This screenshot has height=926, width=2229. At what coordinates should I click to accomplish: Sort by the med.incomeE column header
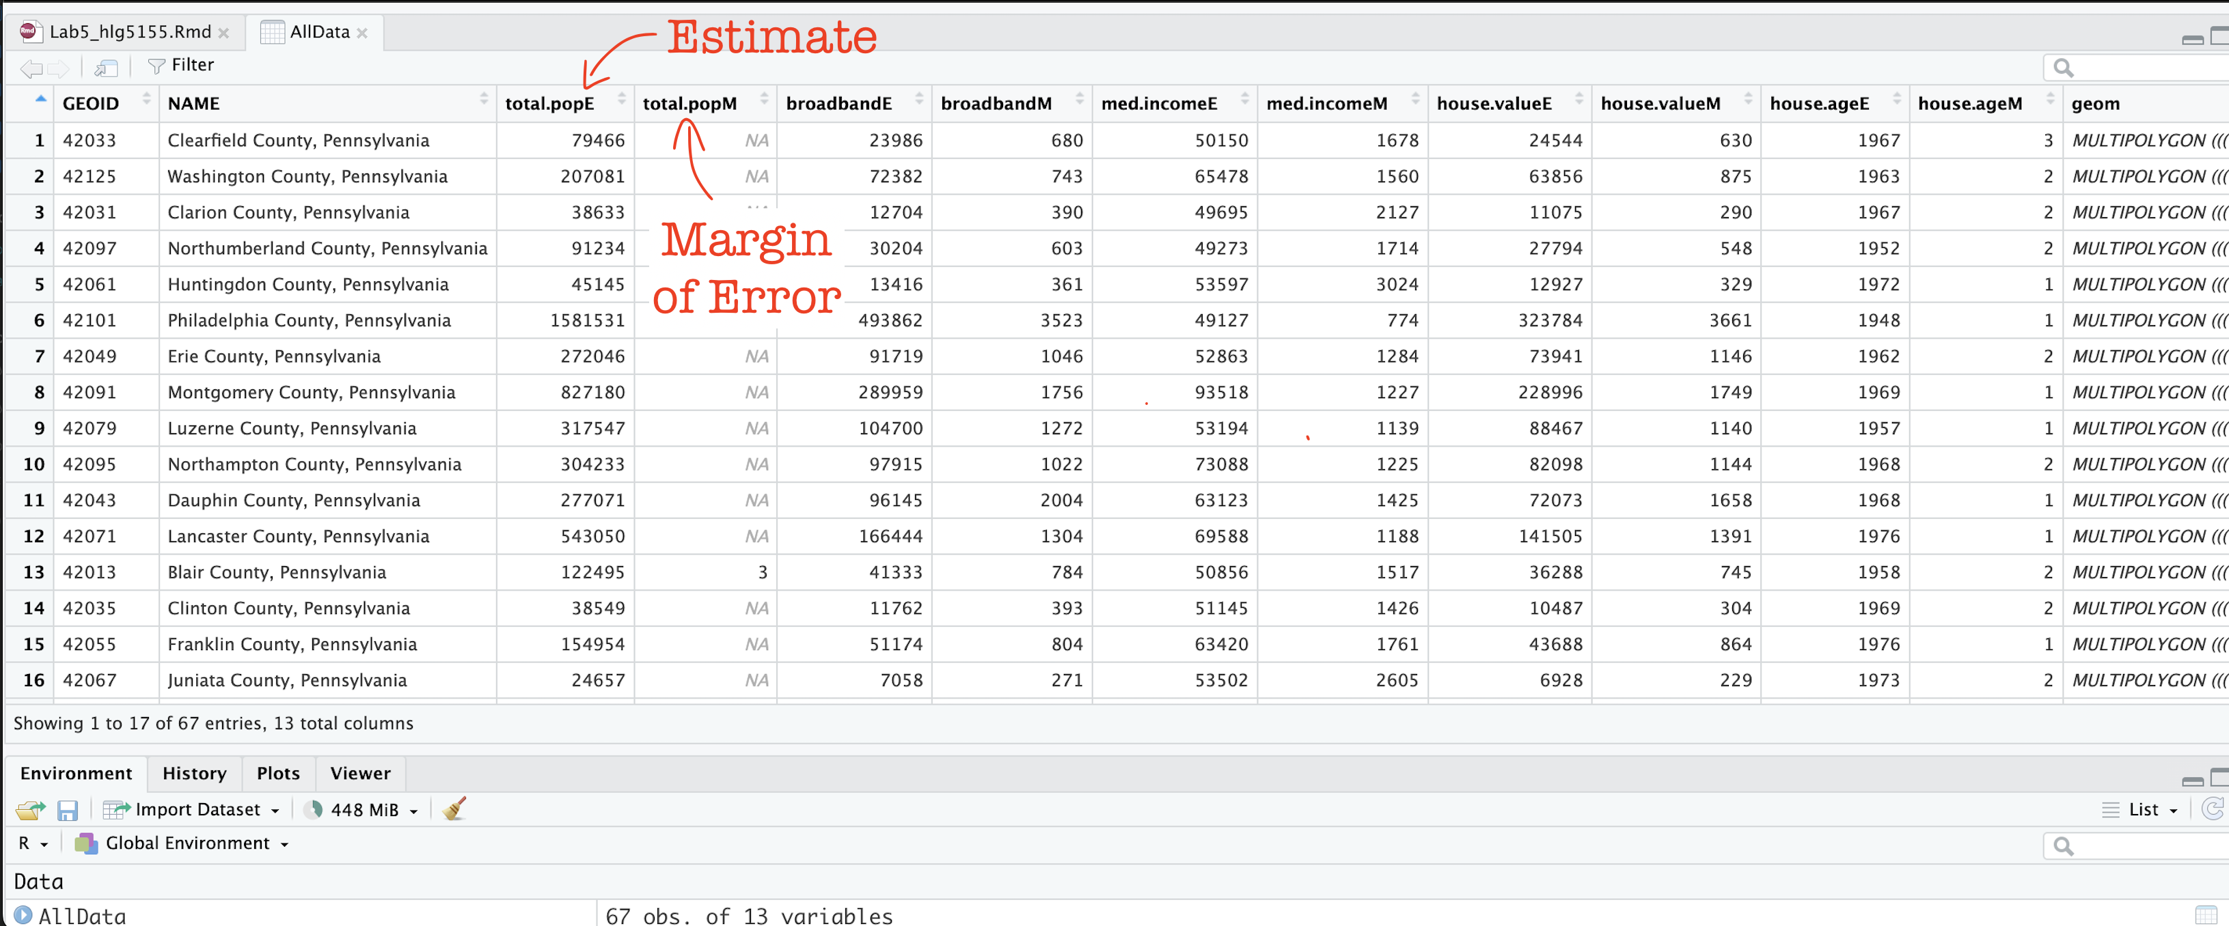[x=1159, y=104]
